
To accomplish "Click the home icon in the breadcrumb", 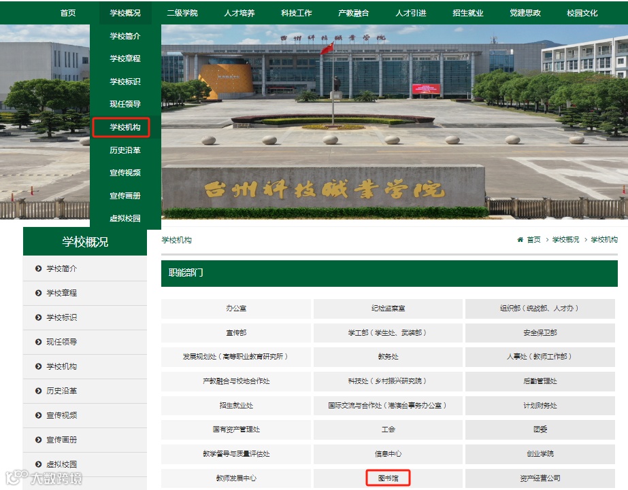I will click(520, 240).
